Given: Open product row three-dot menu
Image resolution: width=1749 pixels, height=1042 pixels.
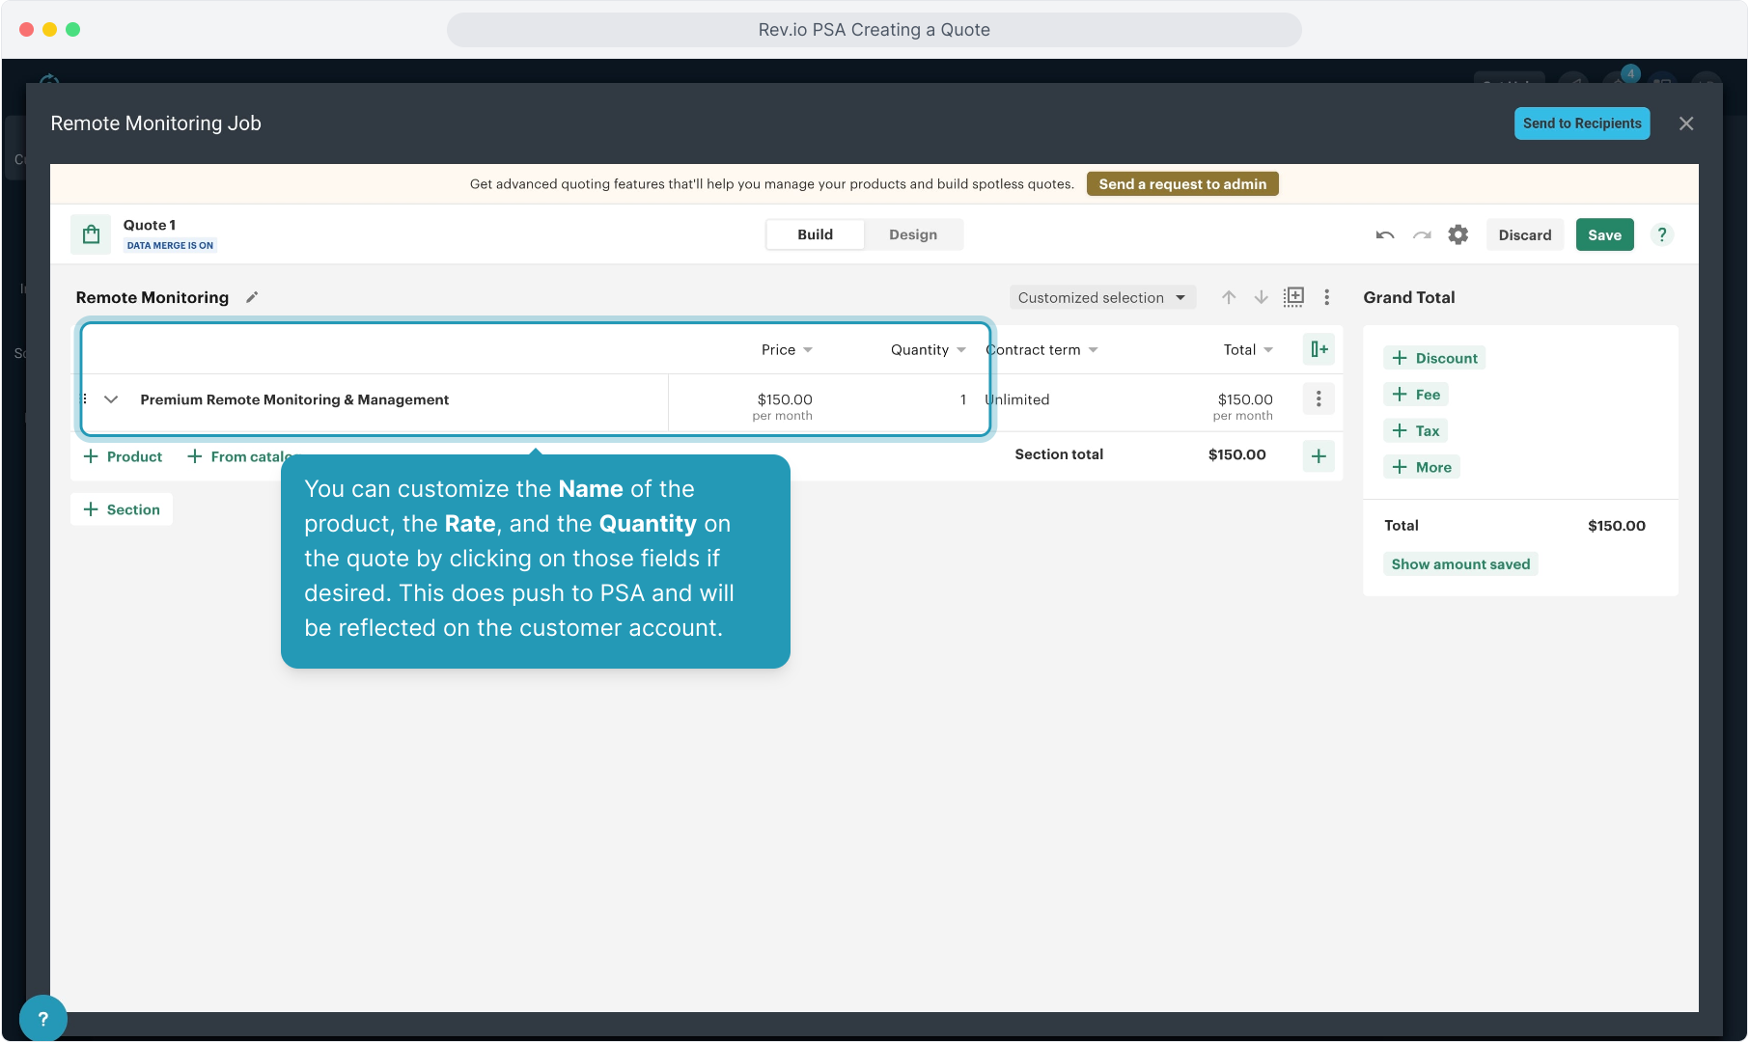Looking at the screenshot, I should pos(1319,399).
